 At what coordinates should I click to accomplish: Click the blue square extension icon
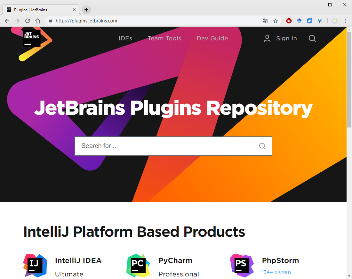click(309, 21)
